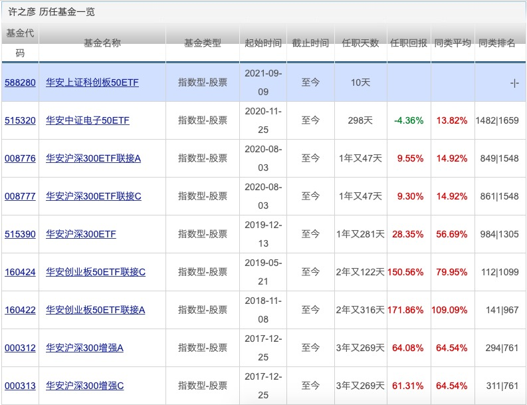Select the 2019-05-21 start date cell
527x405 pixels.
click(263, 272)
